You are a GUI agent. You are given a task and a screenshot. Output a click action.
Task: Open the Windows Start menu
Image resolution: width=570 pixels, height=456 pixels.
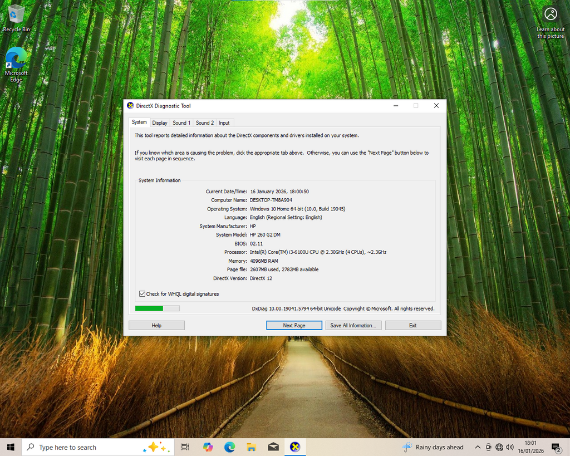point(10,447)
